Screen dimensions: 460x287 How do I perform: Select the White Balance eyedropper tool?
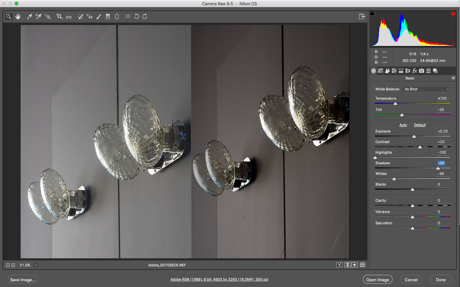(29, 17)
